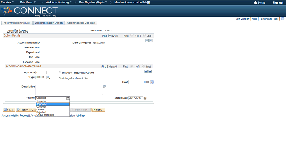The height and width of the screenshot is (161, 286).
Task: Click the Next in List button
Action: tap(80, 110)
